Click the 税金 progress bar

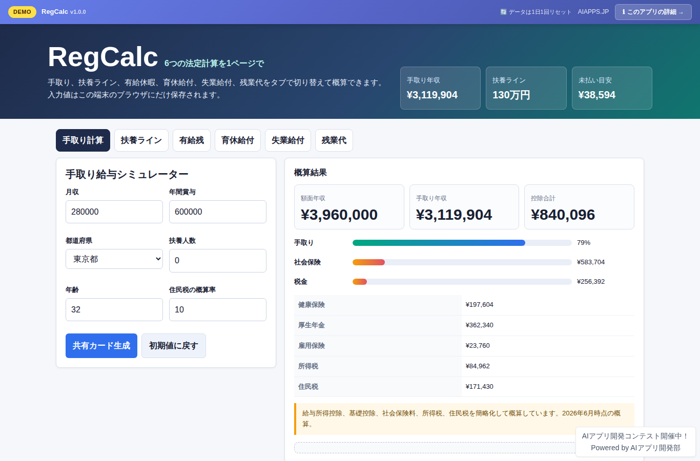(x=462, y=282)
